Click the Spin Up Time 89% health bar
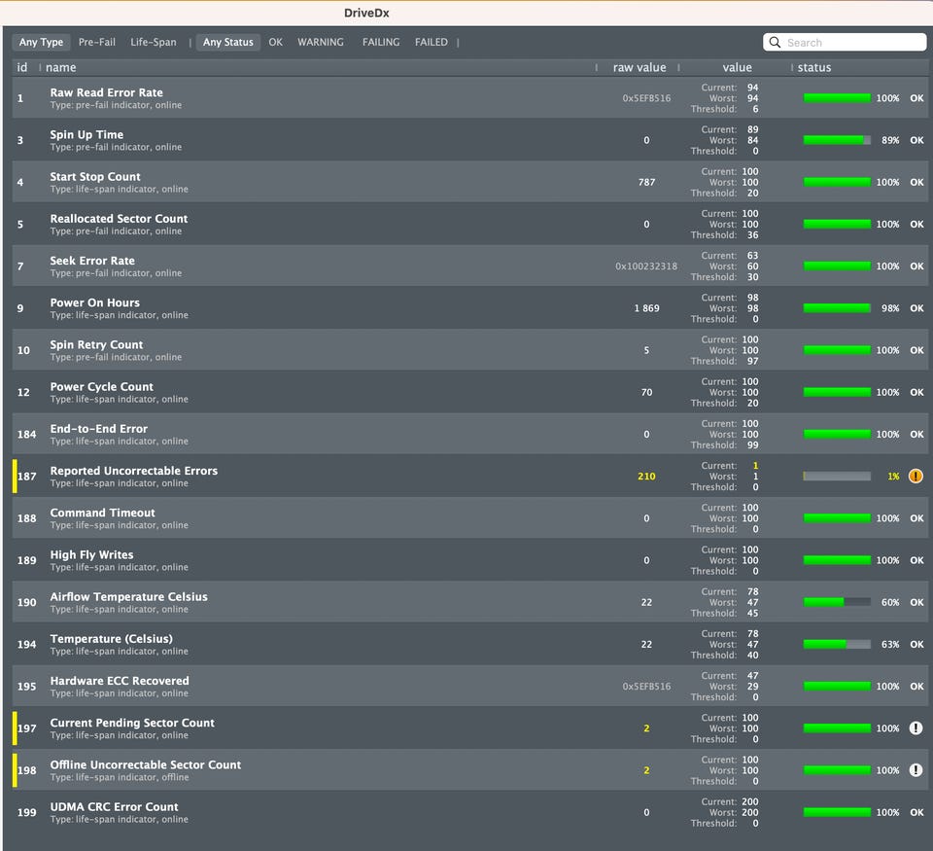 (837, 140)
